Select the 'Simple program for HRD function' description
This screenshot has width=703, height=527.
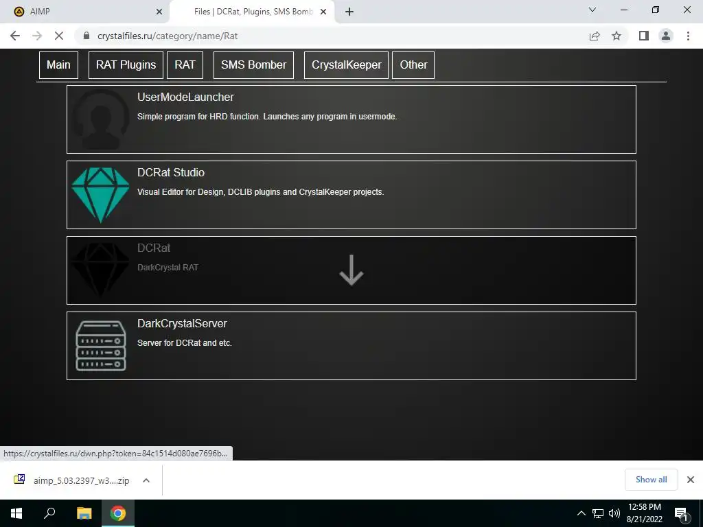267,117
